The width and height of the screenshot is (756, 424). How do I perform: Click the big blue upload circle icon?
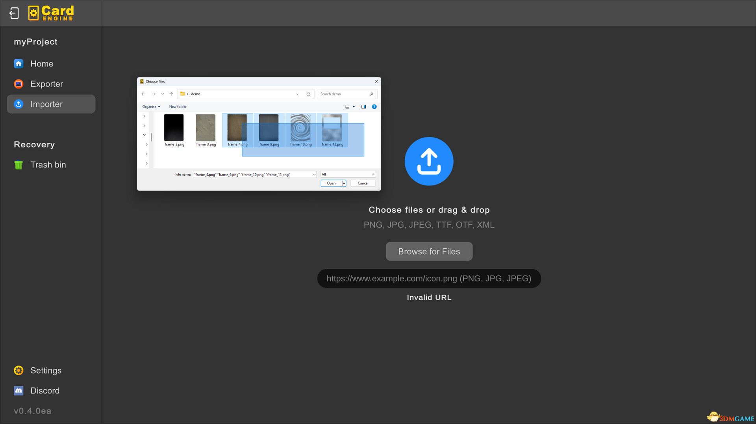click(x=429, y=161)
